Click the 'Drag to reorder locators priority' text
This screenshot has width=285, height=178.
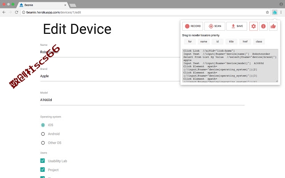click(x=201, y=36)
